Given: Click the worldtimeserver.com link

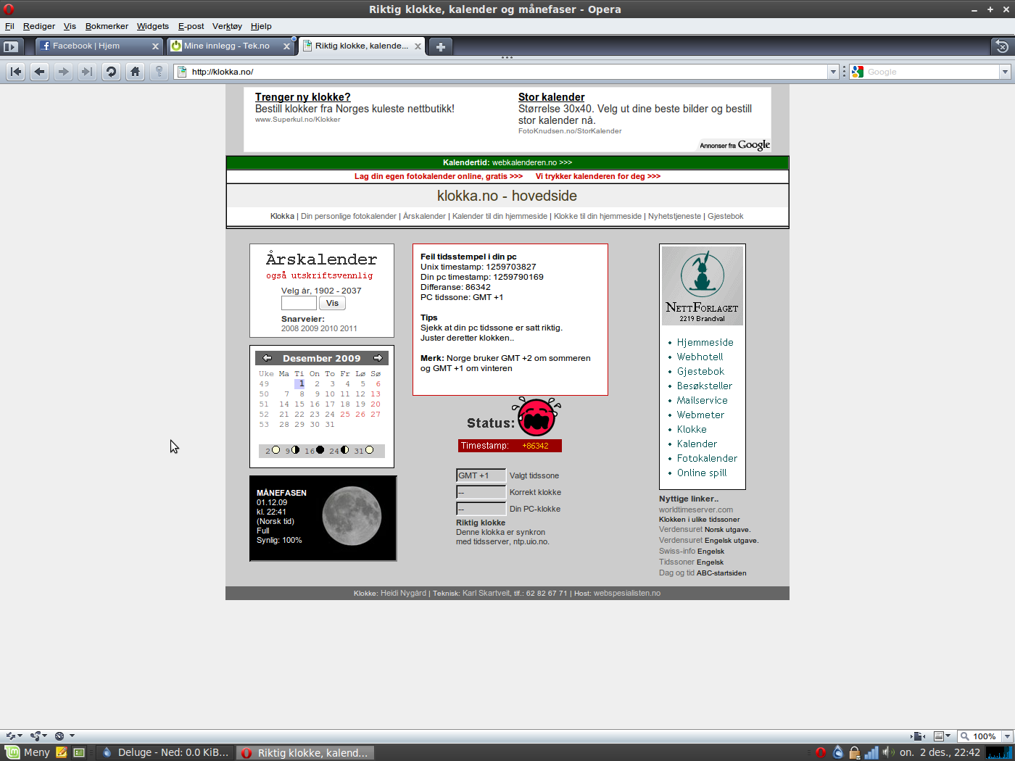Looking at the screenshot, I should click(696, 510).
